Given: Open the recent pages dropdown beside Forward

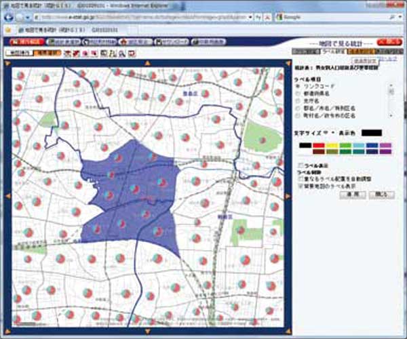Looking at the screenshot, I should click(x=28, y=18).
